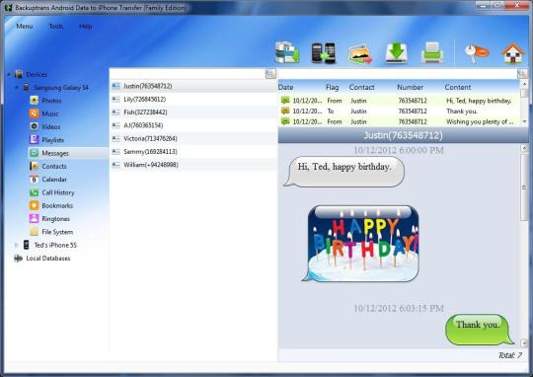The image size is (533, 377).
Task: Click the 'Hi, Ted, happy birthday.' chat bubble
Action: click(x=344, y=172)
